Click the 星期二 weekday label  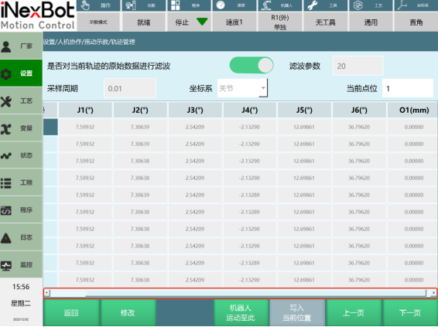(x=21, y=303)
